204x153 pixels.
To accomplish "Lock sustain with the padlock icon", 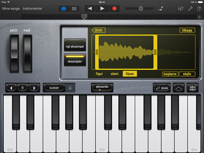I will point(70,88).
